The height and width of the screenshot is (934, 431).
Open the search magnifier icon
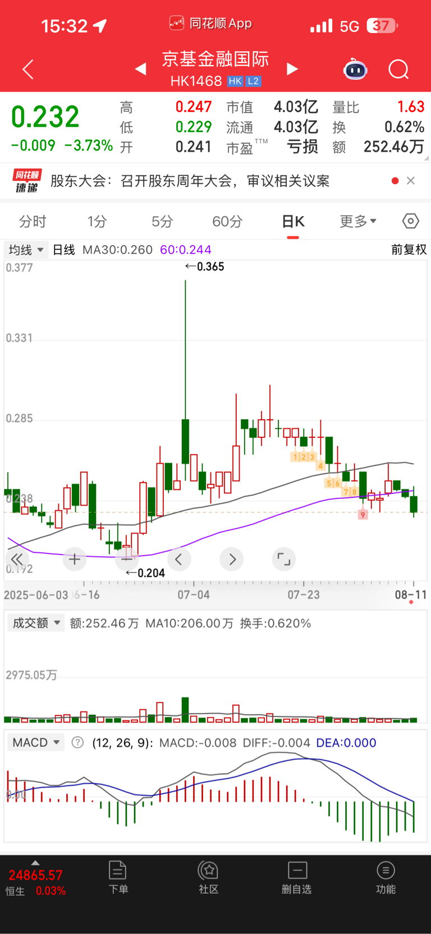399,70
